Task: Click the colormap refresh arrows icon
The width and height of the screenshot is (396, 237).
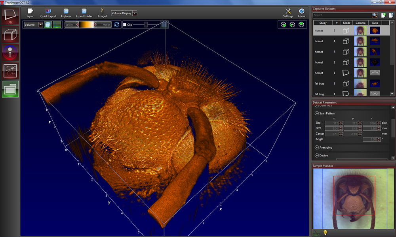Action: (117, 24)
